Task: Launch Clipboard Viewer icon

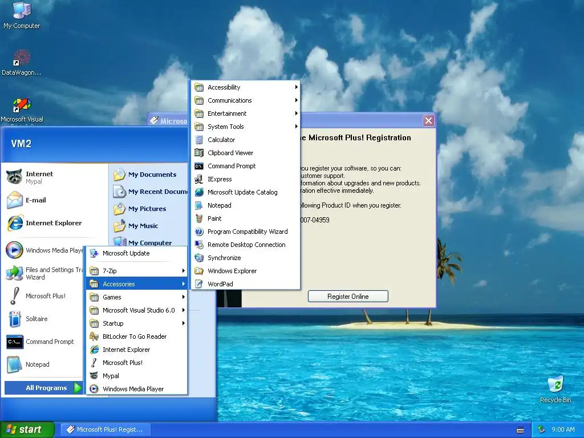Action: click(199, 153)
